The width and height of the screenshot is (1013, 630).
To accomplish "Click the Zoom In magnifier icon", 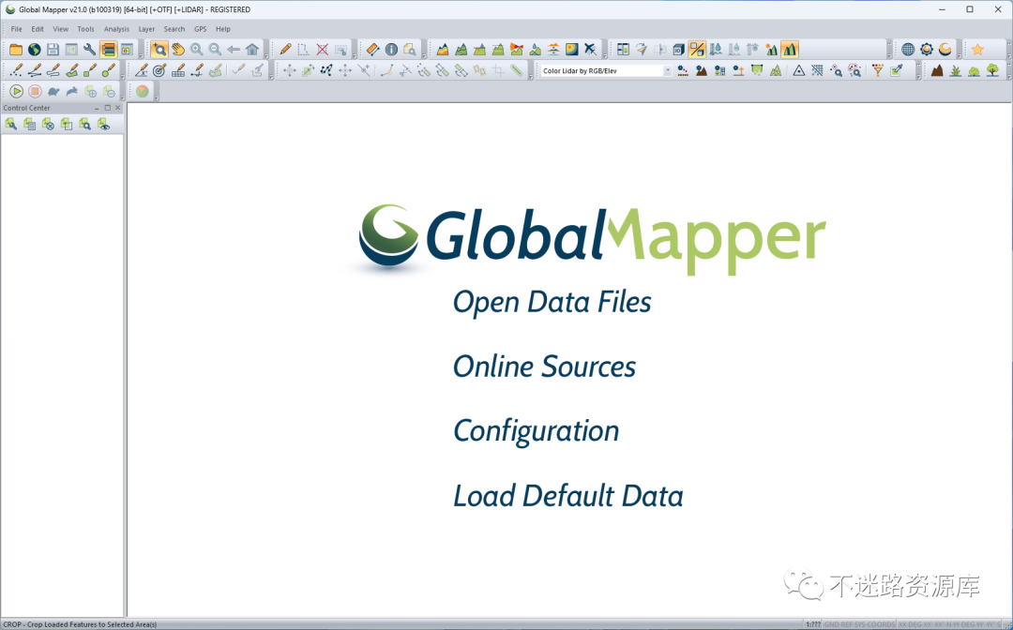I will (196, 50).
